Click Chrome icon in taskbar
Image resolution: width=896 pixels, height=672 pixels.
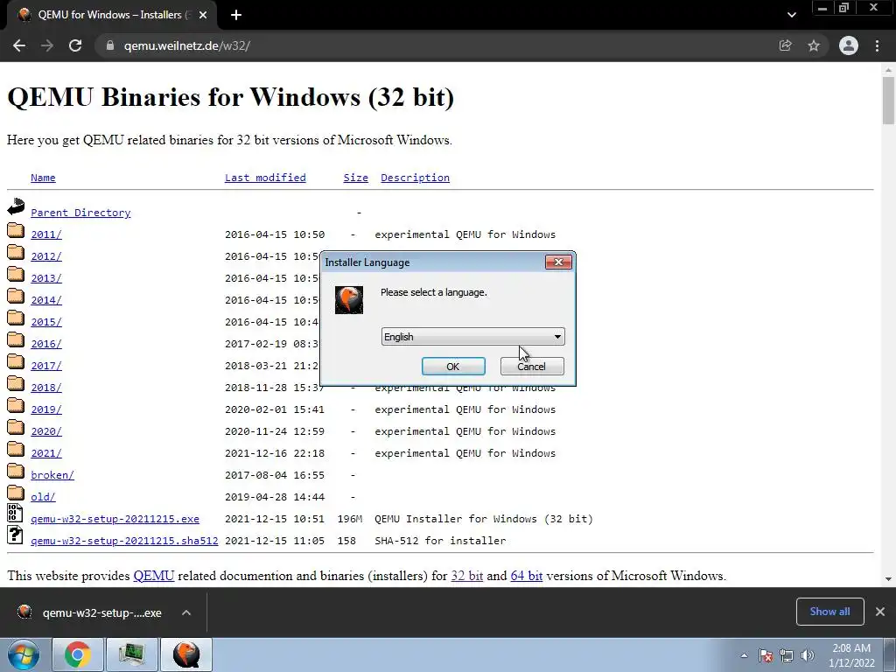point(78,654)
